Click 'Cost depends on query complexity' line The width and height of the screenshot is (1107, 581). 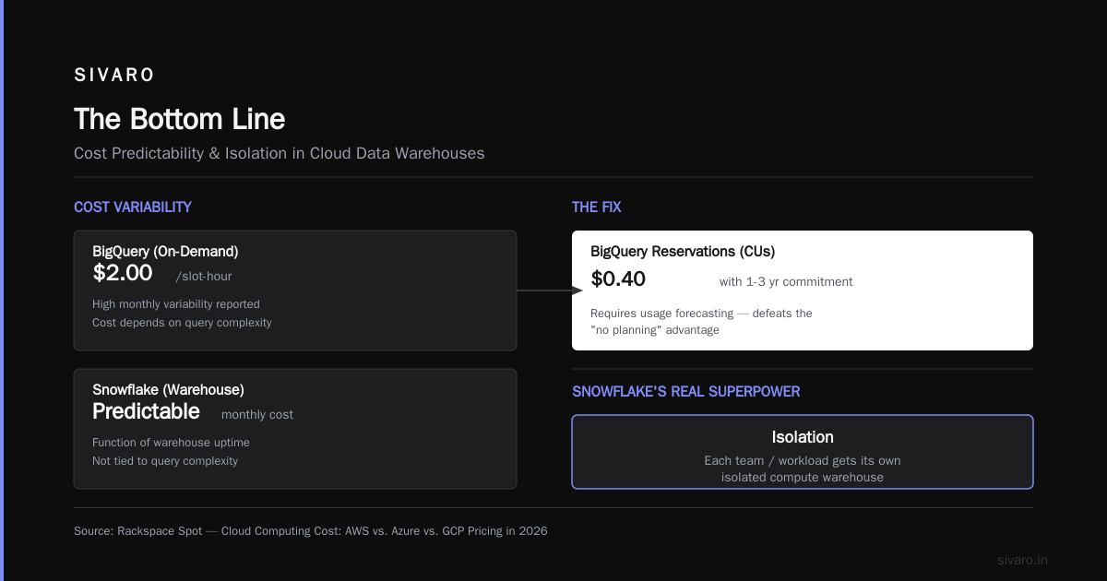pos(182,322)
